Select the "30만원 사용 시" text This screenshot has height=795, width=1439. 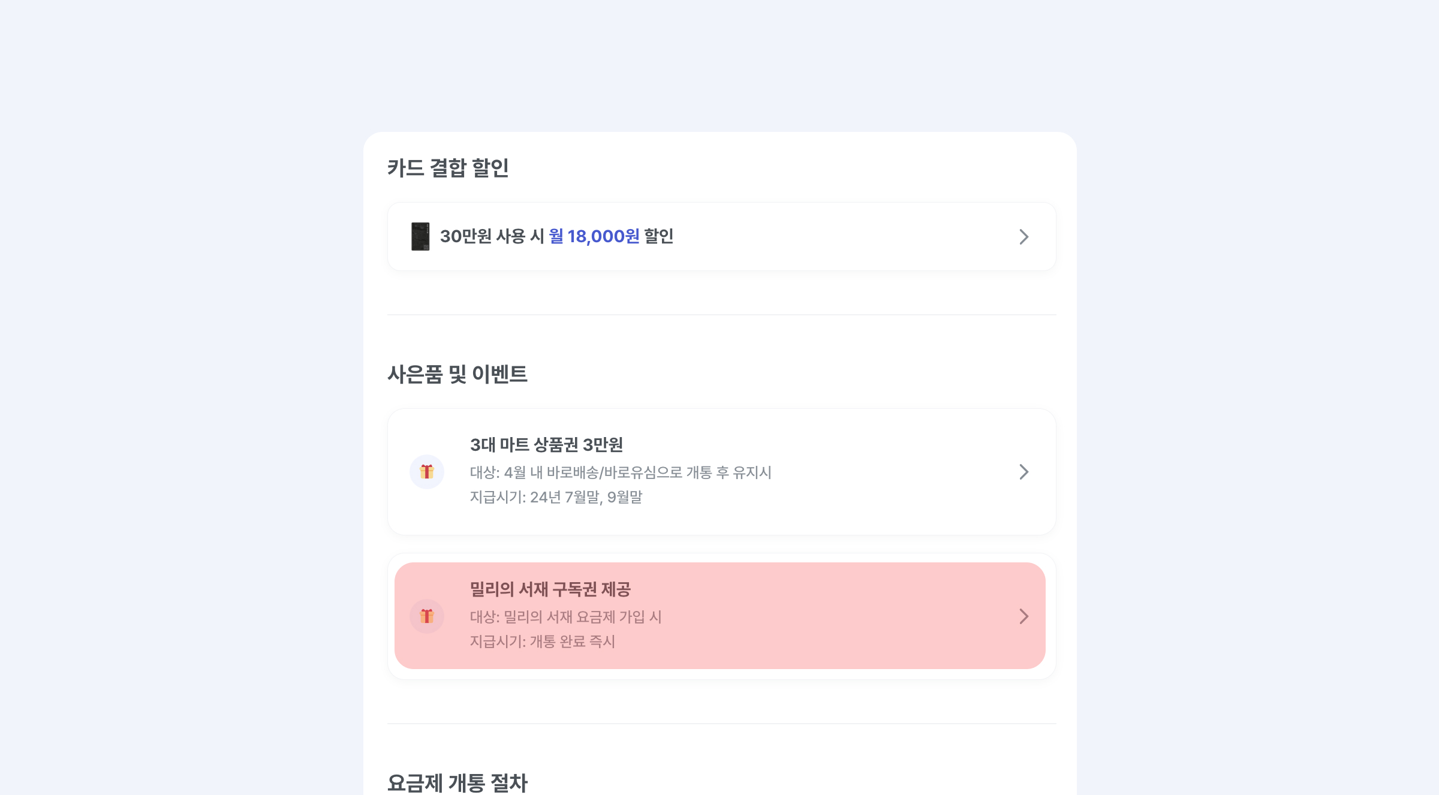(492, 236)
